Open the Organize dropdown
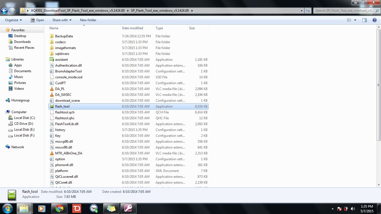 (x=13, y=20)
